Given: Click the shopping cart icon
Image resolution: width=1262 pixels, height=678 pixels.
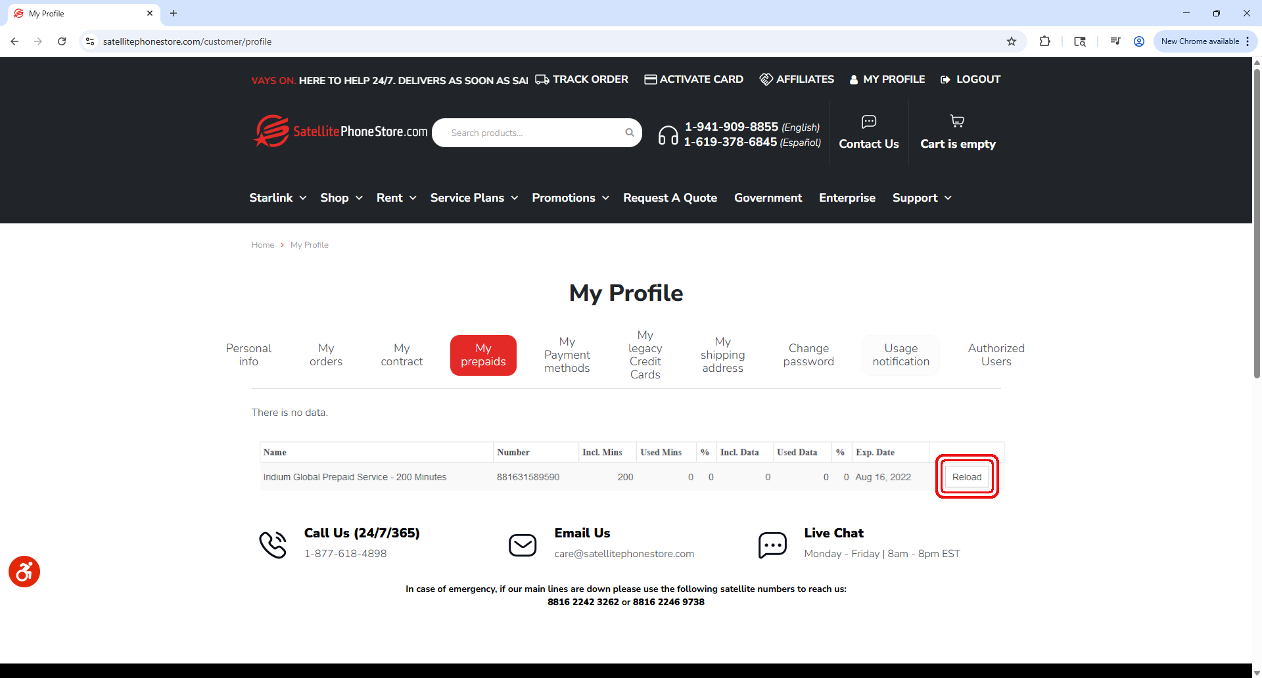Looking at the screenshot, I should 958,121.
